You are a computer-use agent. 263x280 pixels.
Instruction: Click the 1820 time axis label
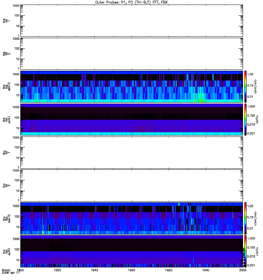click(57, 270)
